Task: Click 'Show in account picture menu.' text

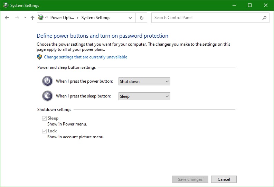Action: tap(76, 137)
